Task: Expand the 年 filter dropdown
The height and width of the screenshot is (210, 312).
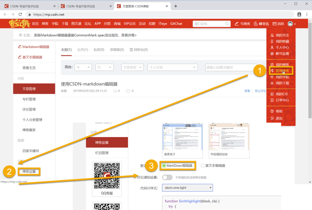Action: 83,67
